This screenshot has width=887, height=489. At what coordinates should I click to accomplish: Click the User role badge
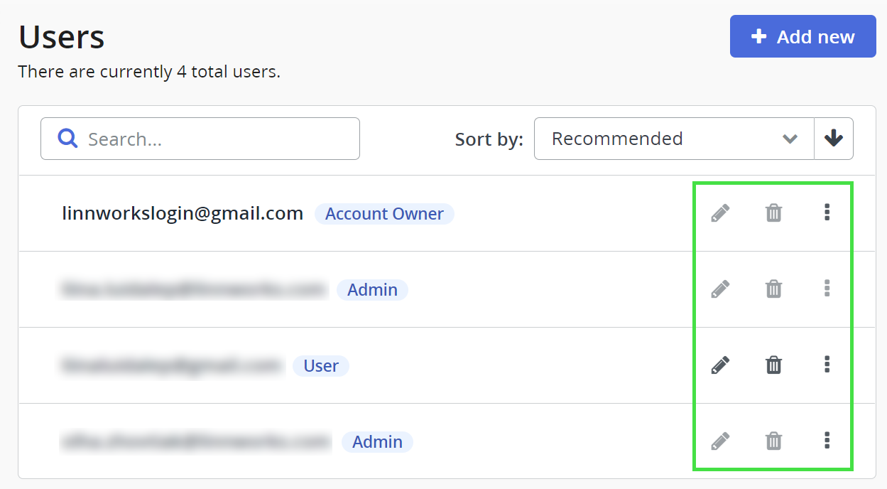pyautogui.click(x=321, y=366)
